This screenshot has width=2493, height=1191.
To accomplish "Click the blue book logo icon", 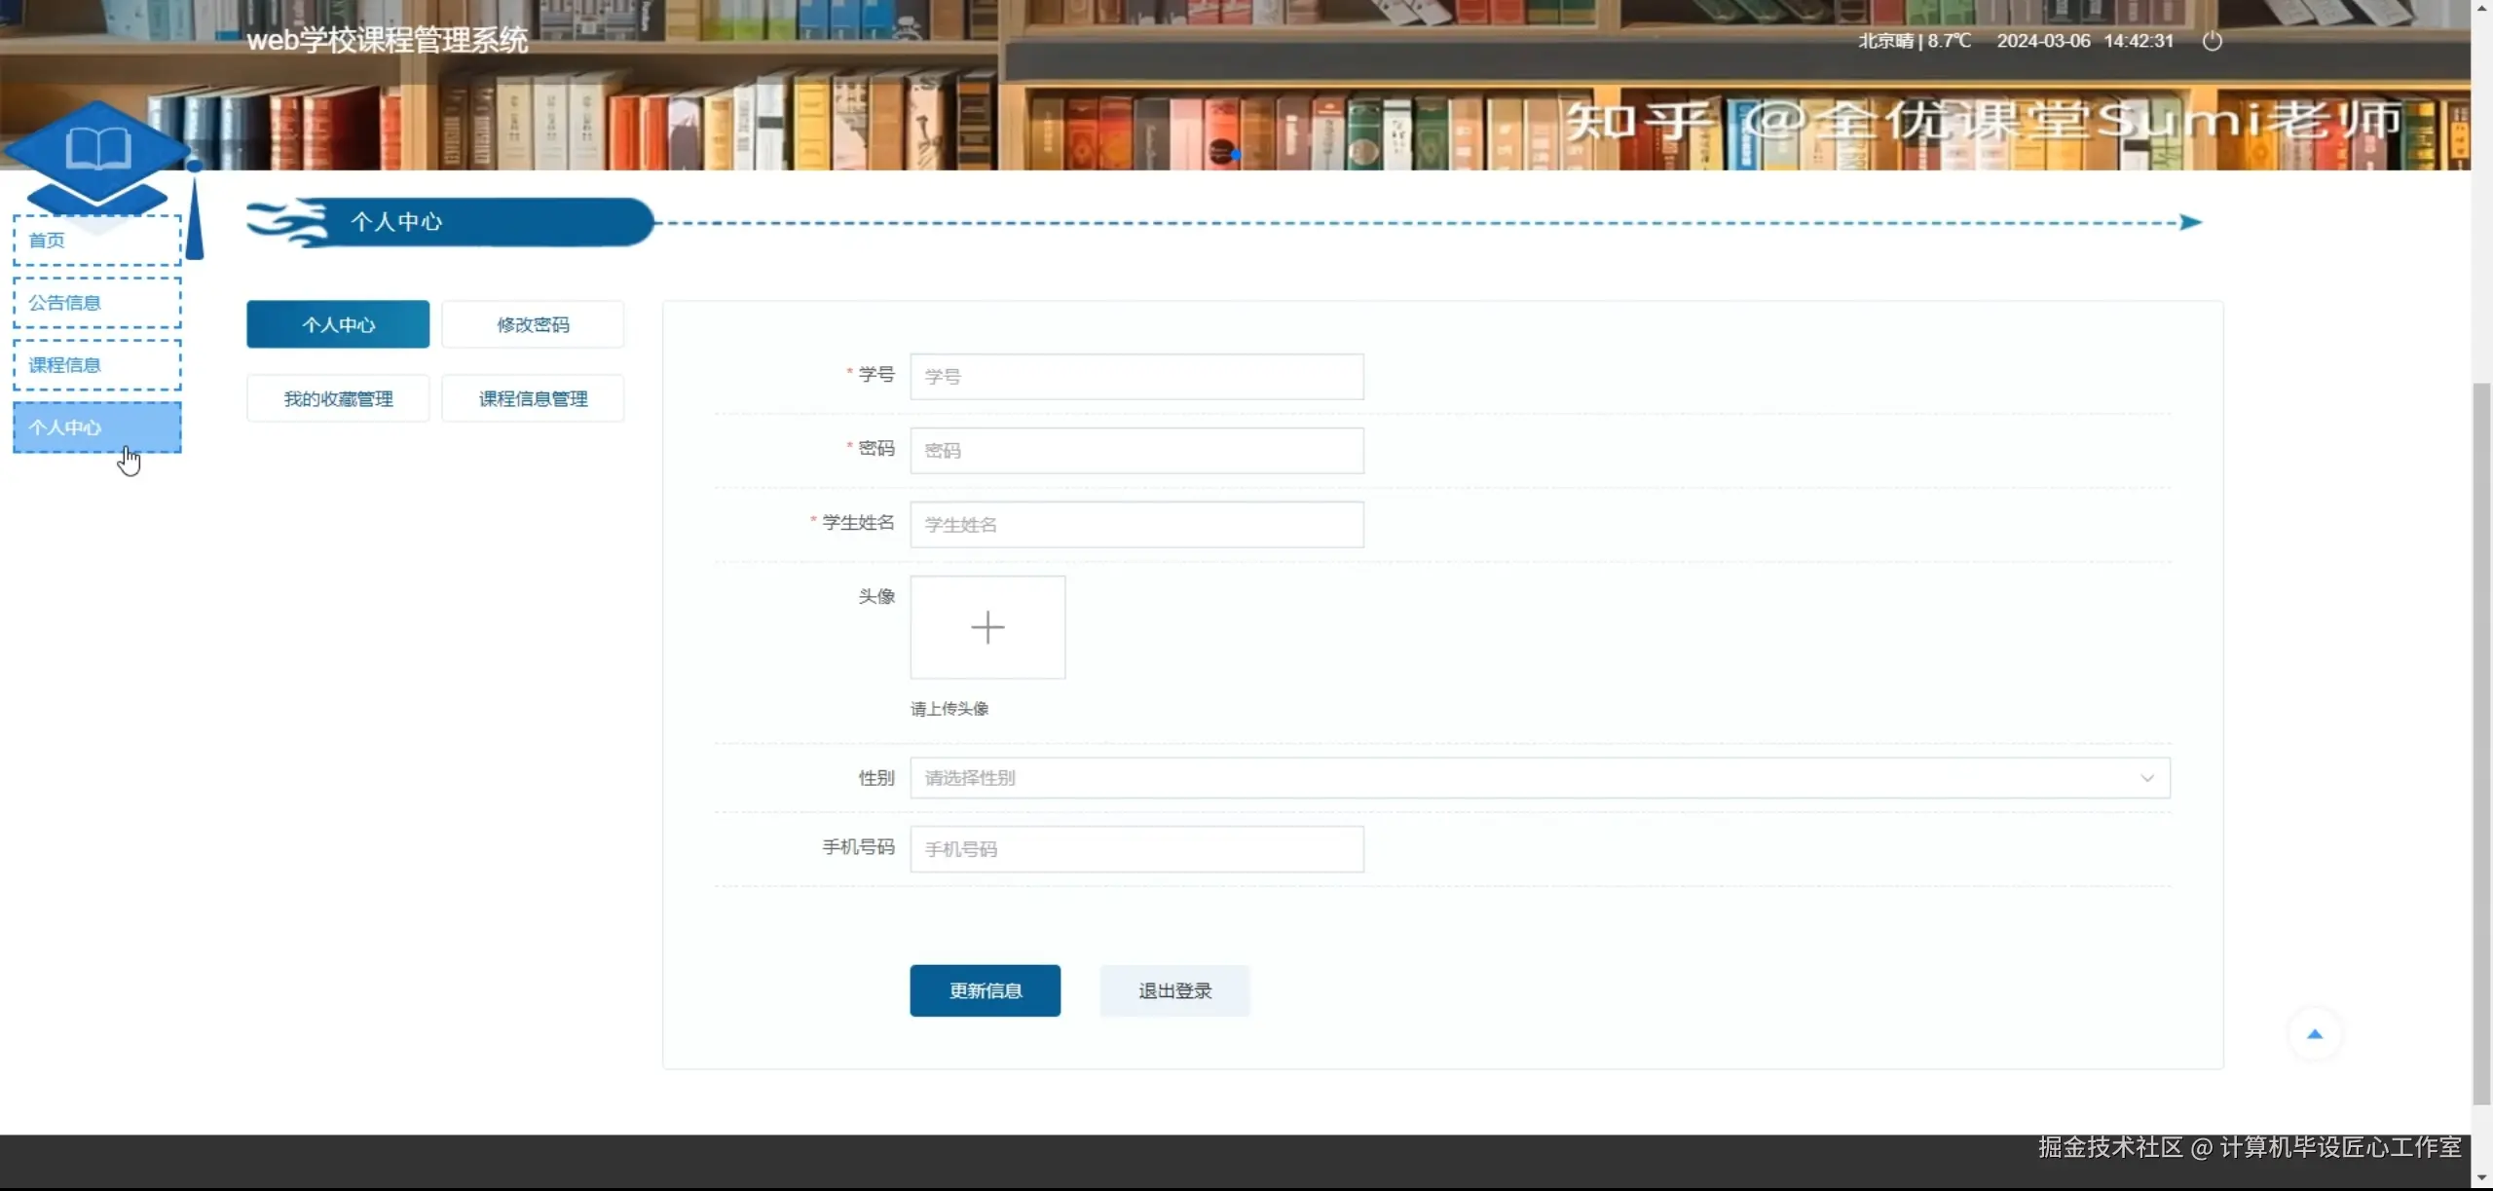I will pyautogui.click(x=97, y=149).
